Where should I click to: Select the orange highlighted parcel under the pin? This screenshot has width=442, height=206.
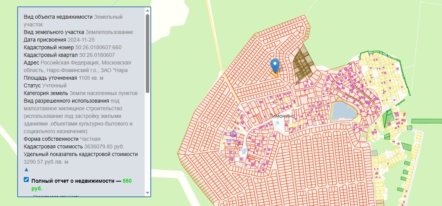(274, 74)
